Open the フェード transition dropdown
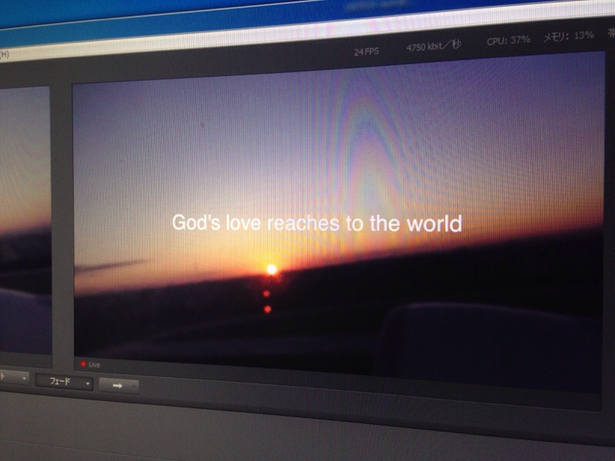This screenshot has height=461, width=615. [x=64, y=382]
